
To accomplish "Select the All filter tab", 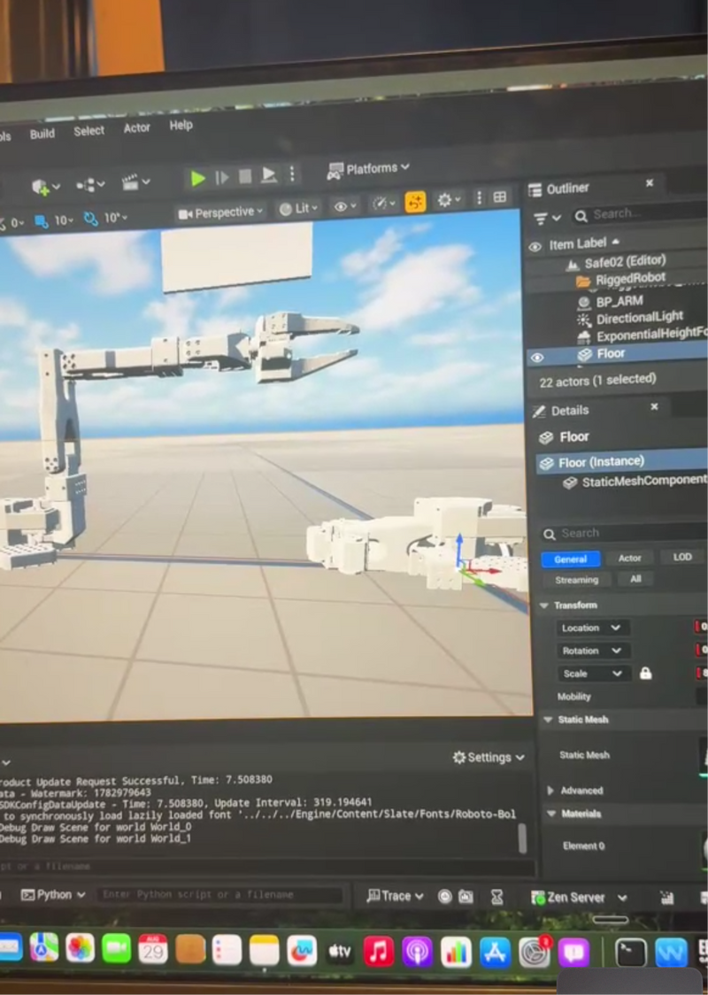I will pos(635,579).
